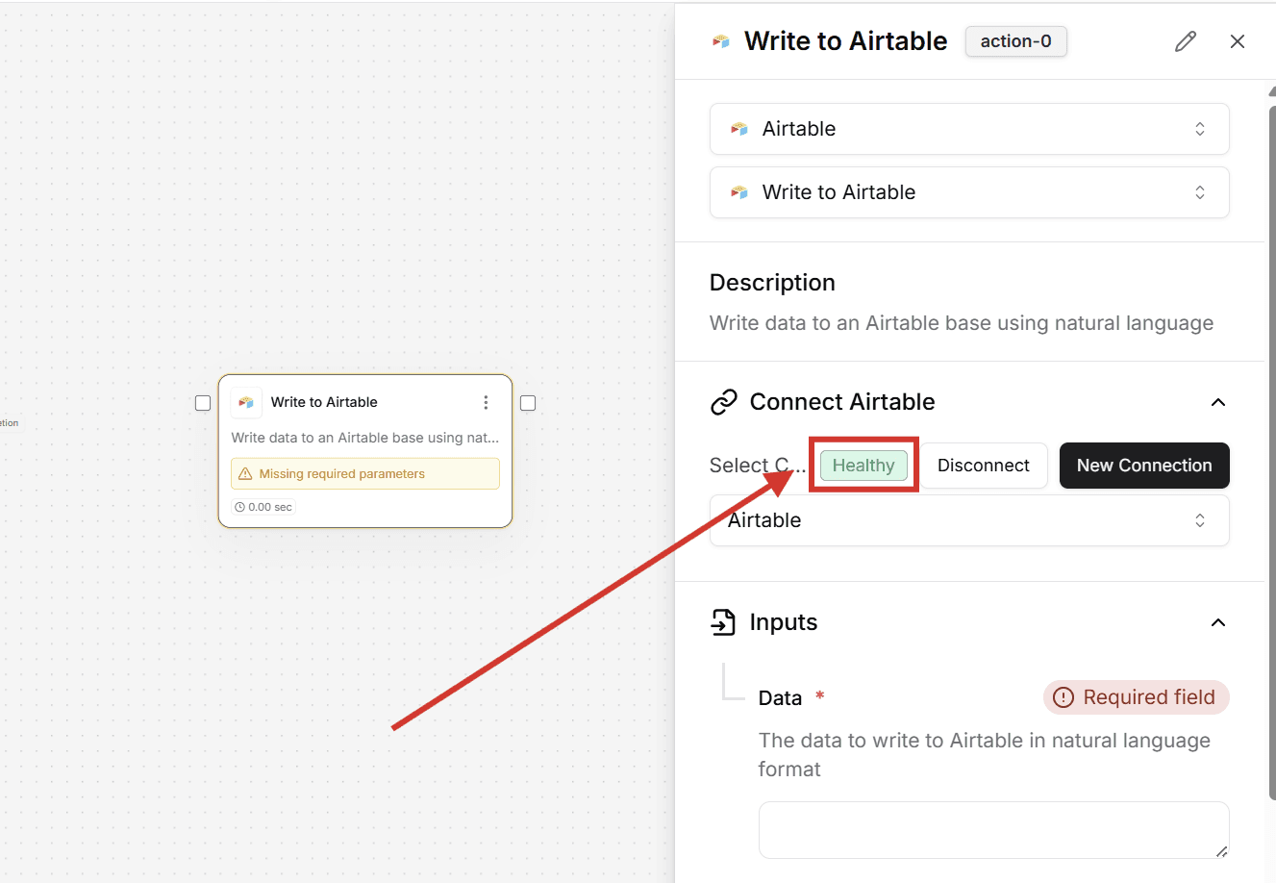Click the "Inputs" heading
The height and width of the screenshot is (883, 1276).
pos(784,622)
